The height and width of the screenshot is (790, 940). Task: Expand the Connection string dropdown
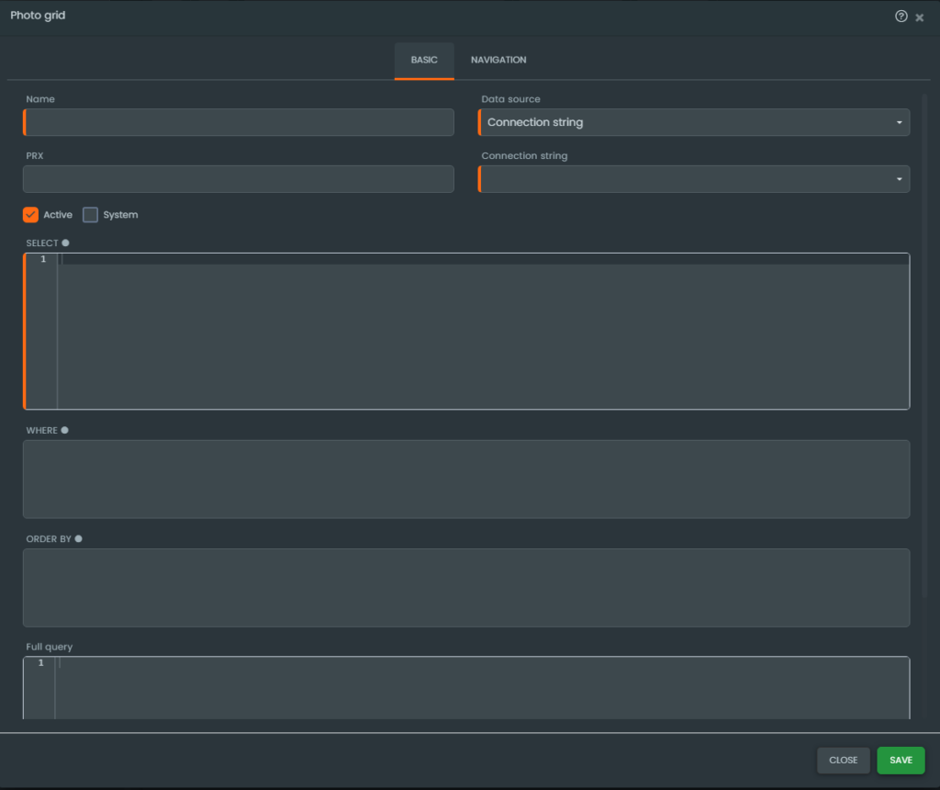[694, 179]
